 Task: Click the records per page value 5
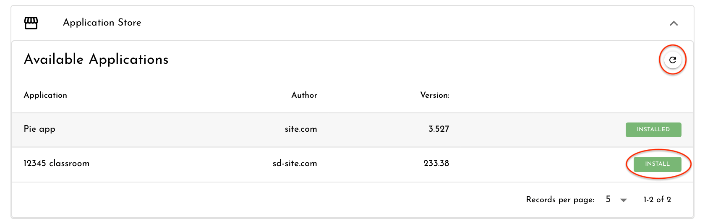tap(608, 199)
